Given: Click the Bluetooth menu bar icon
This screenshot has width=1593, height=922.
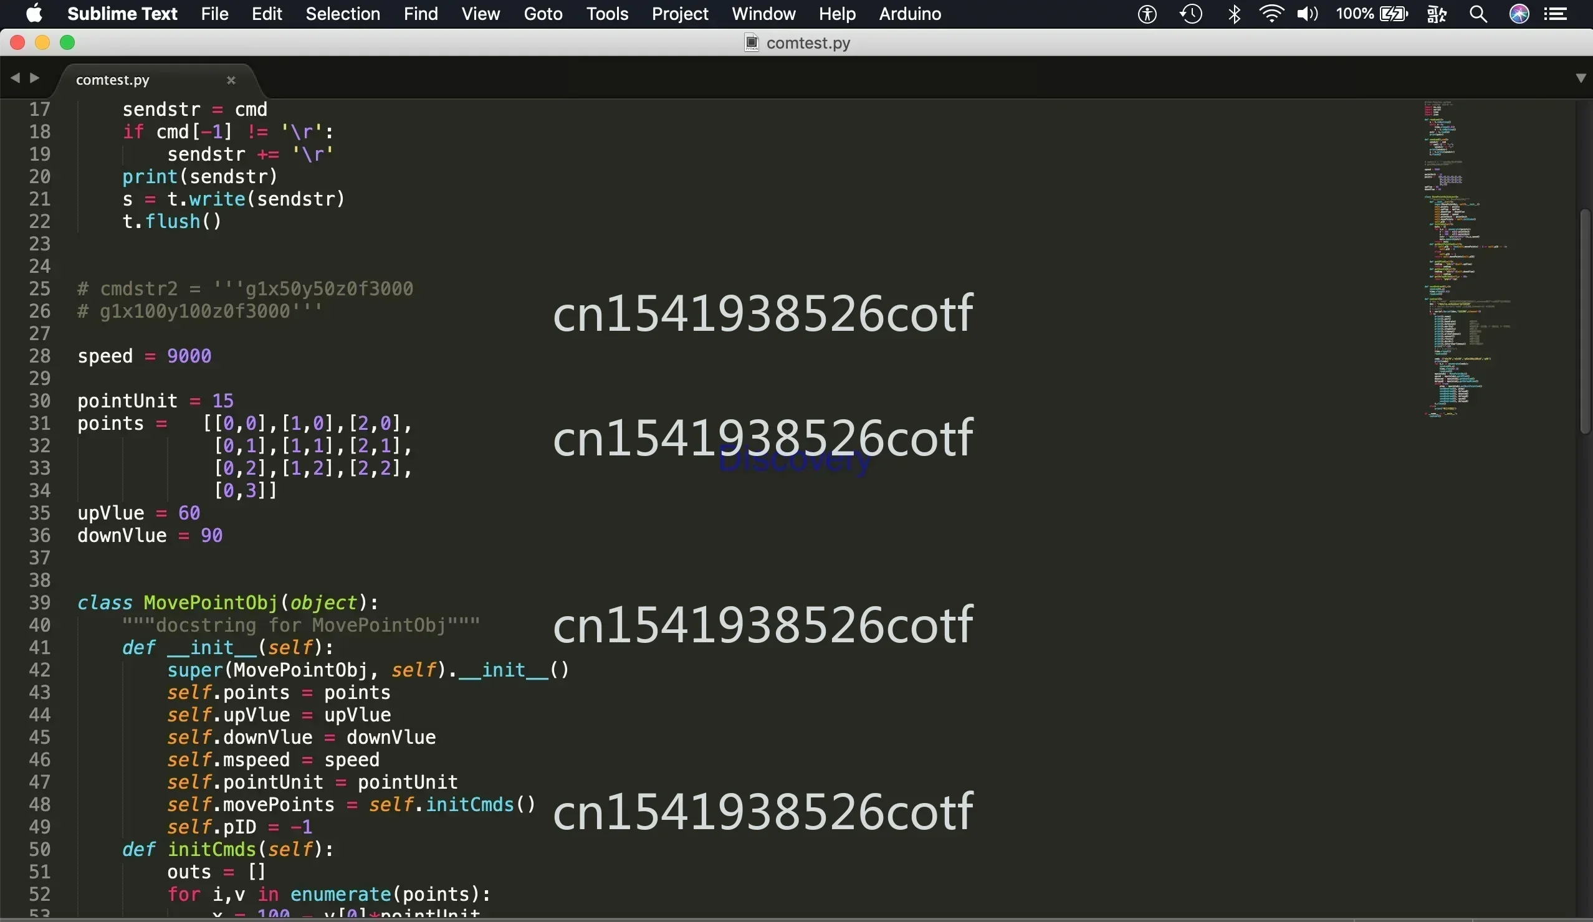Looking at the screenshot, I should click(1234, 14).
